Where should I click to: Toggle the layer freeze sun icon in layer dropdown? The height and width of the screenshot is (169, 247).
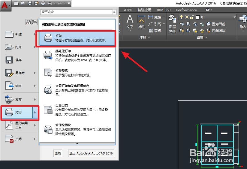coord(187,17)
